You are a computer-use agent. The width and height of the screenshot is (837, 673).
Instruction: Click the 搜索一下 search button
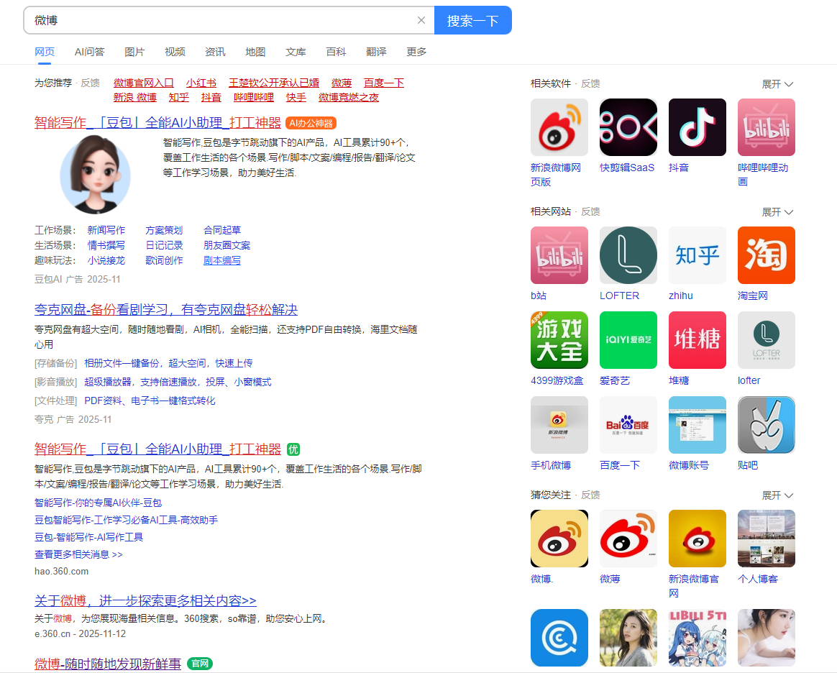point(473,20)
